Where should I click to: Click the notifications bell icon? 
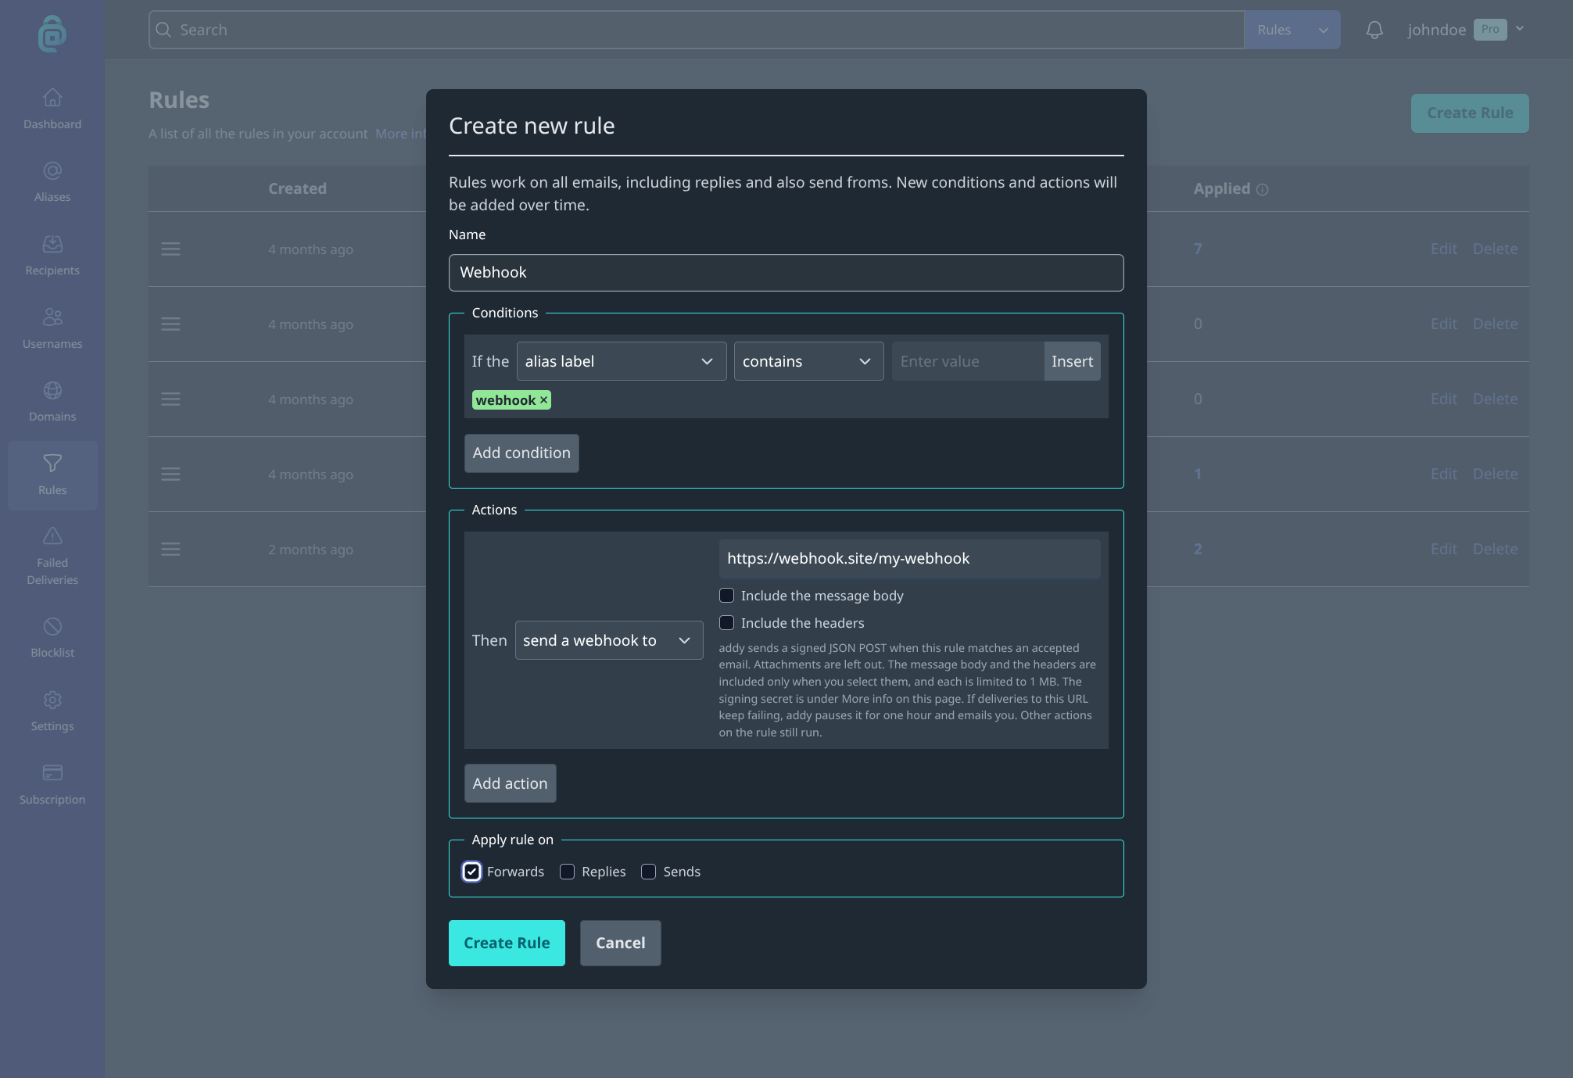click(1374, 30)
